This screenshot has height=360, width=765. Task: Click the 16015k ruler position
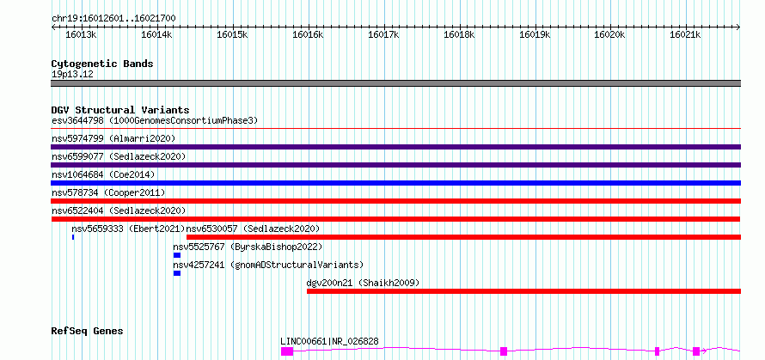(x=232, y=34)
